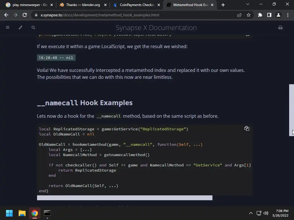This screenshot has height=220, width=294.
Task: Share this page from address bar
Action: click(x=239, y=15)
